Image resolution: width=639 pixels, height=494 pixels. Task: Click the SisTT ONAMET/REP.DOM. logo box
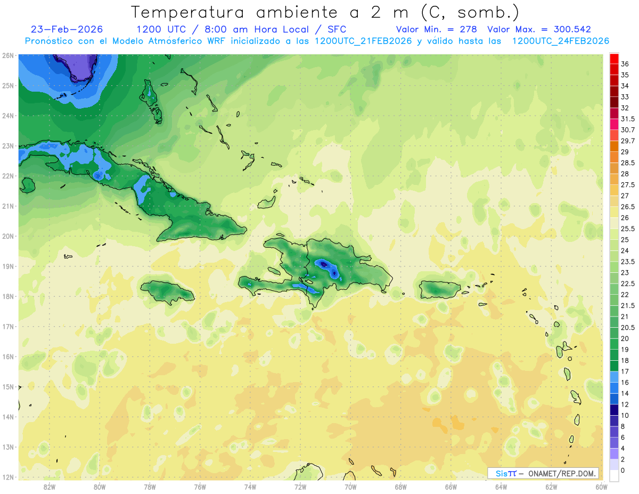pos(543,473)
